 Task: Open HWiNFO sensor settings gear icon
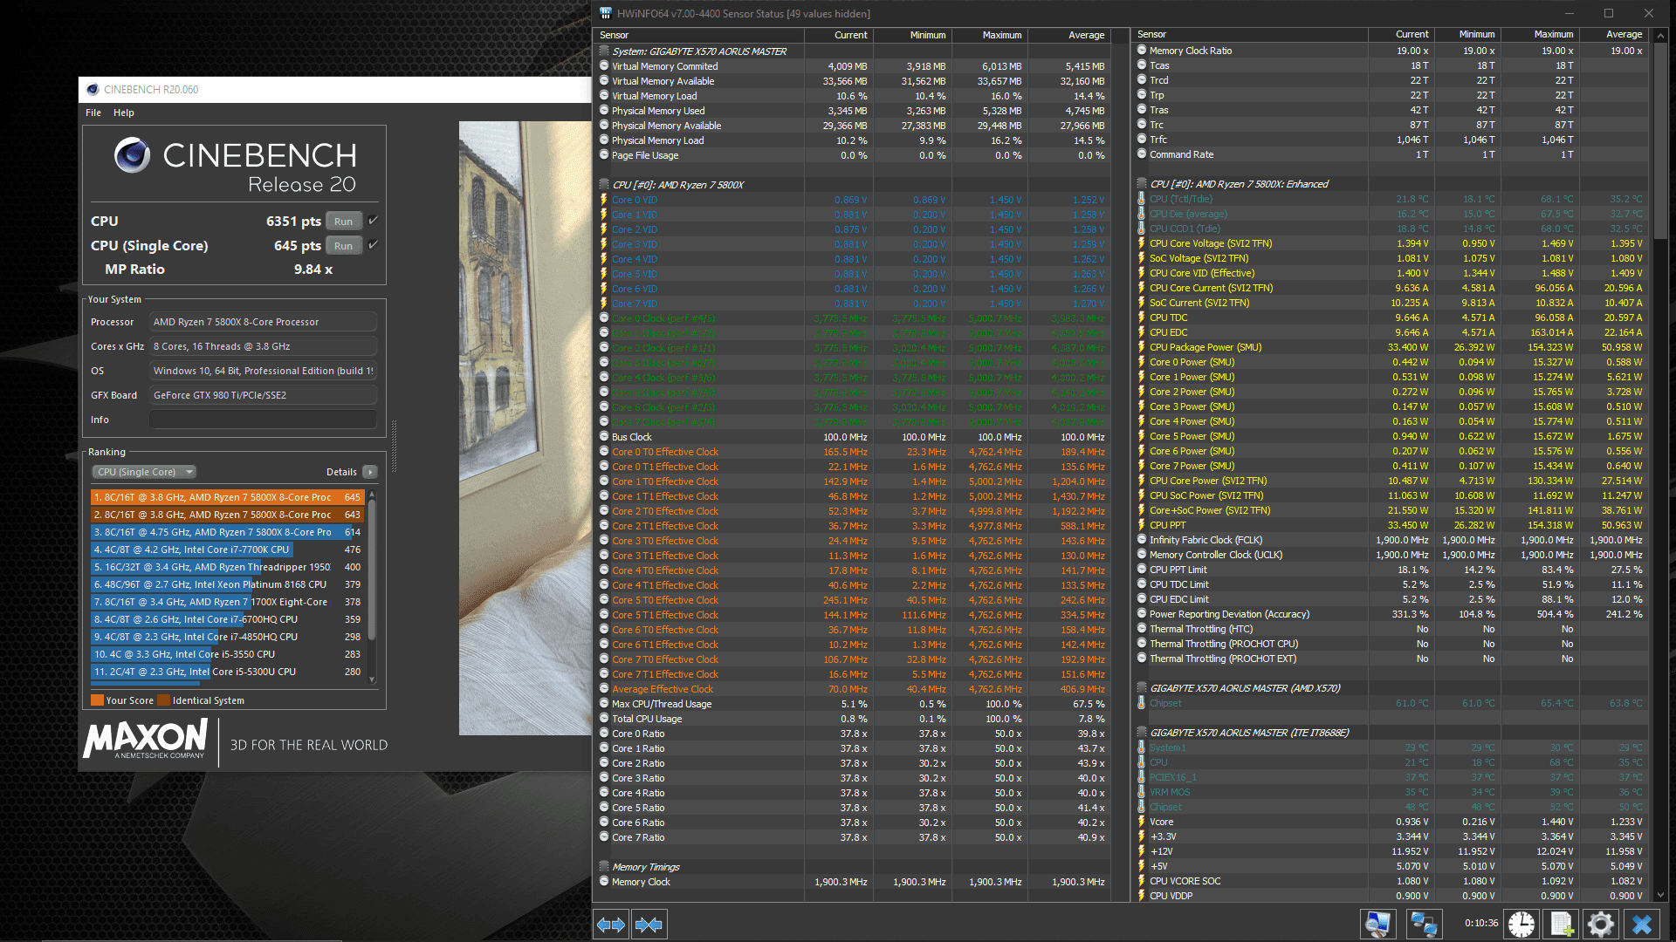pos(1601,924)
